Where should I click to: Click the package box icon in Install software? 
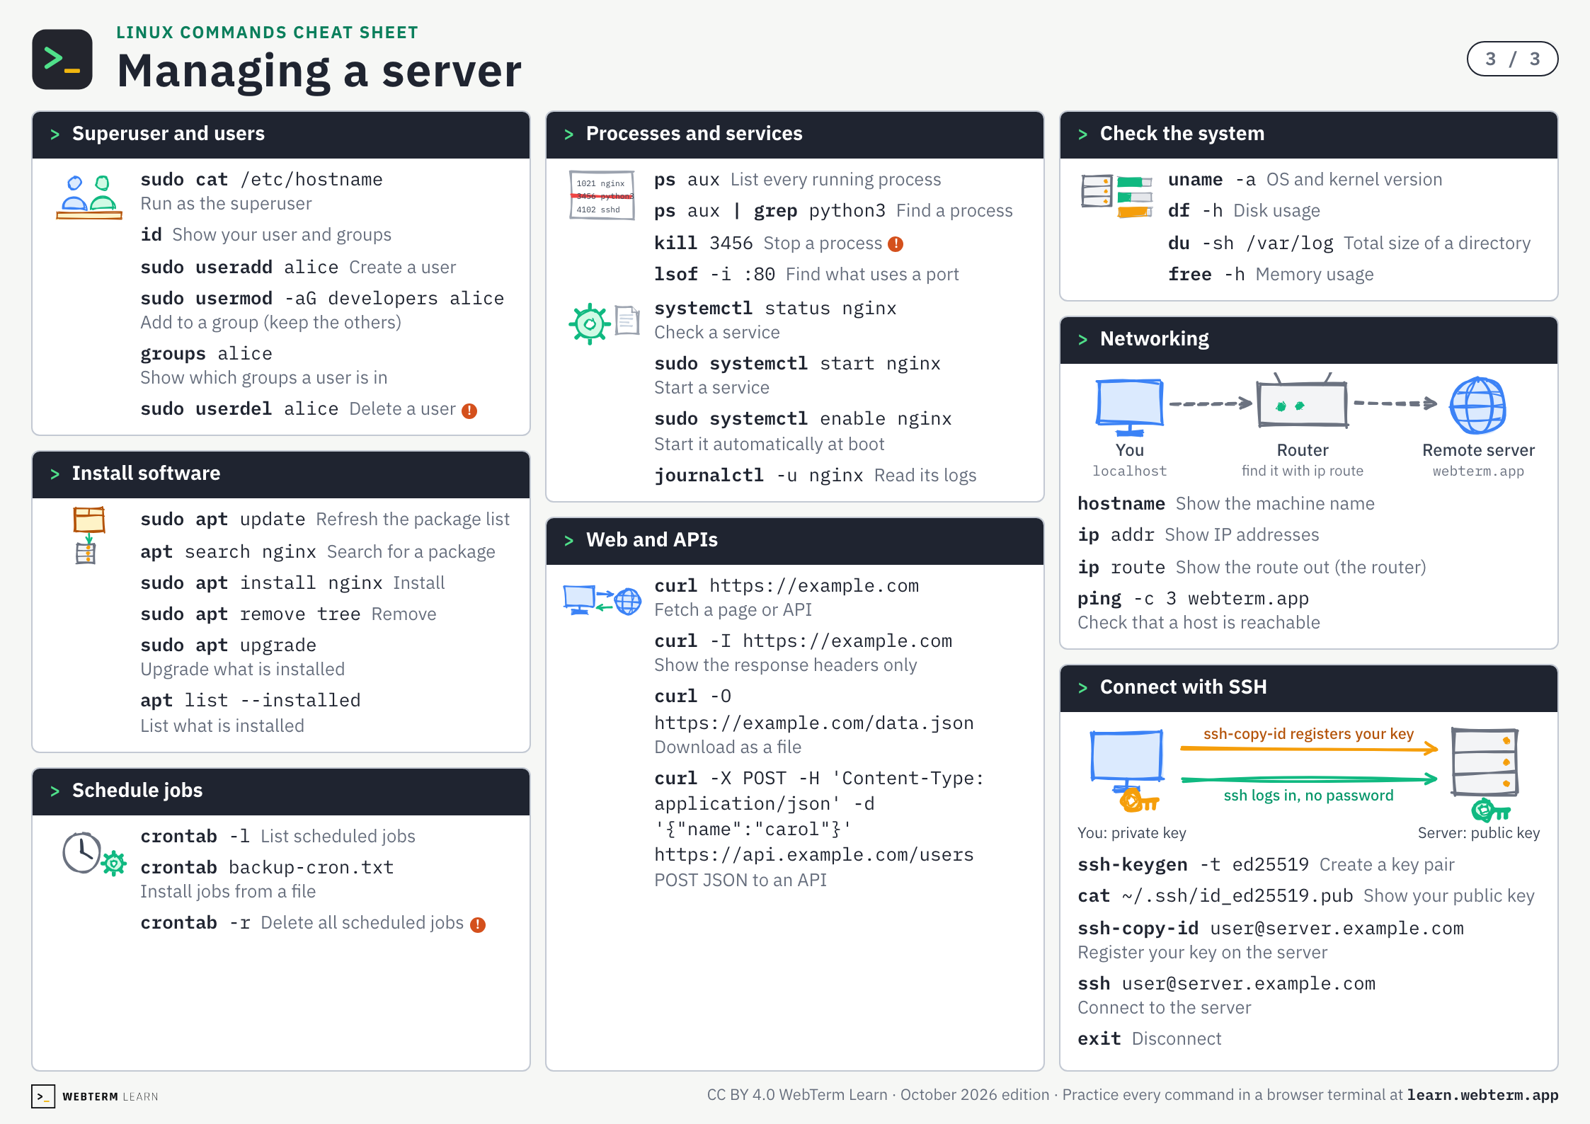tap(88, 535)
